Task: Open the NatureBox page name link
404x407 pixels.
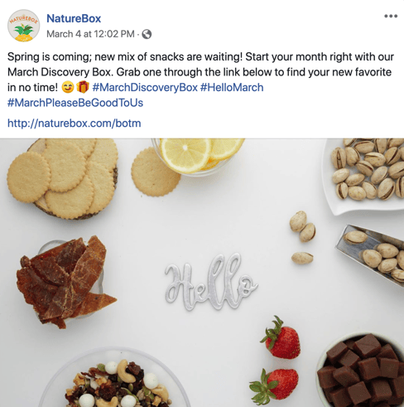Action: 74,18
